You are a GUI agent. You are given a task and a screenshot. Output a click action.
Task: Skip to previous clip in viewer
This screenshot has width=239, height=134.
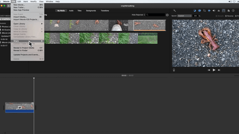(209, 70)
